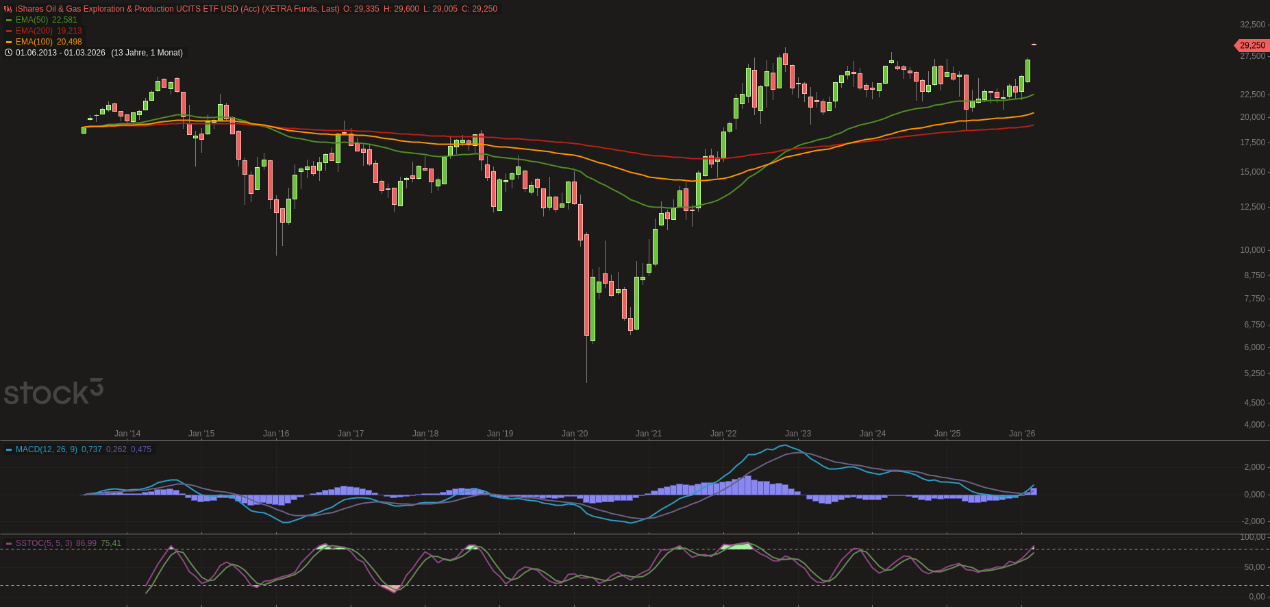Click the candlestick chart-type icon before the ETF name
Viewport: 1270px width, 607px height.
(8, 9)
